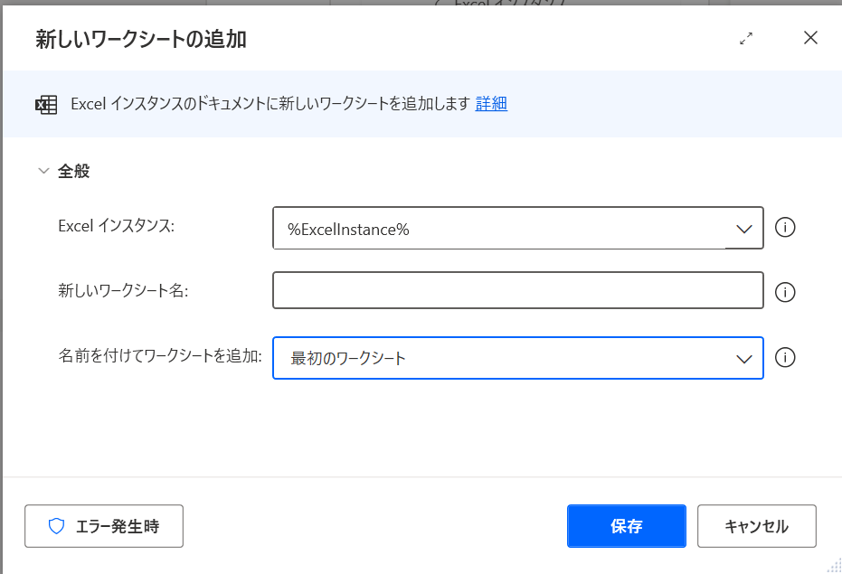The width and height of the screenshot is (842, 574).
Task: Focus the 新しいワークシート名 input field
Action: point(517,291)
